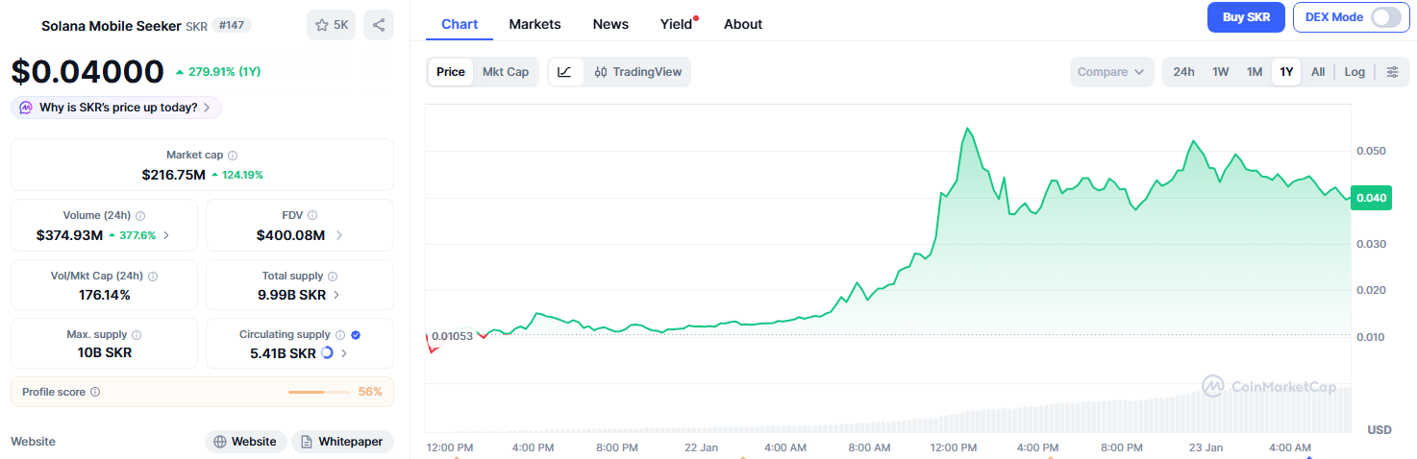Open the Chart tab
1417x459 pixels.
(x=460, y=24)
